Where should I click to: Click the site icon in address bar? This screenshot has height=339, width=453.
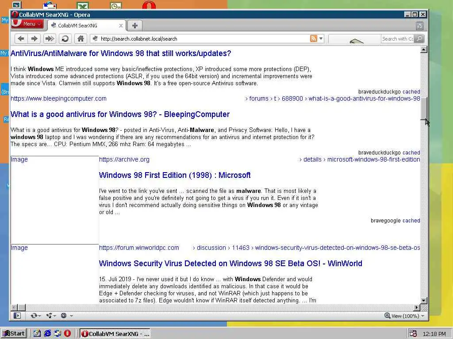pyautogui.click(x=95, y=38)
